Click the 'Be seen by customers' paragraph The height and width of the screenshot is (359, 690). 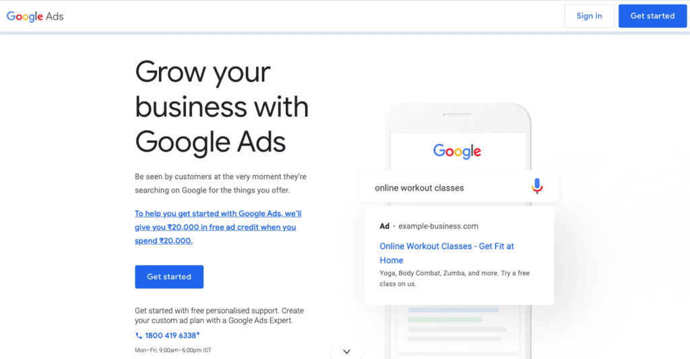(220, 183)
